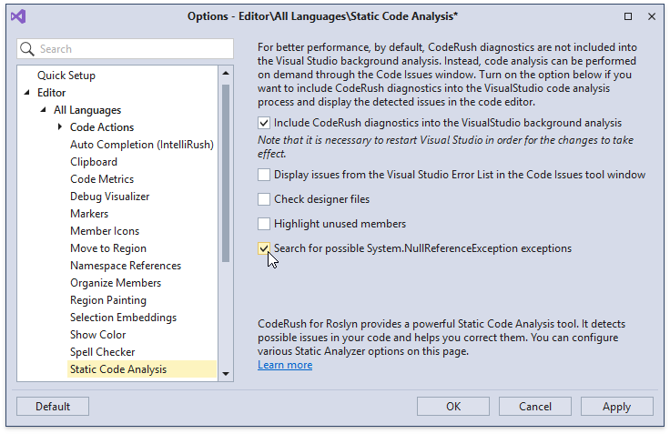Toggle Include CodeRush diagnostics checkbox
Viewport: 670px width, 434px height.
(264, 123)
